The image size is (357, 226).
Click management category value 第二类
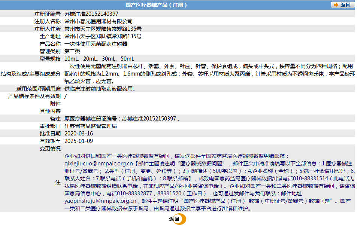click(72, 51)
